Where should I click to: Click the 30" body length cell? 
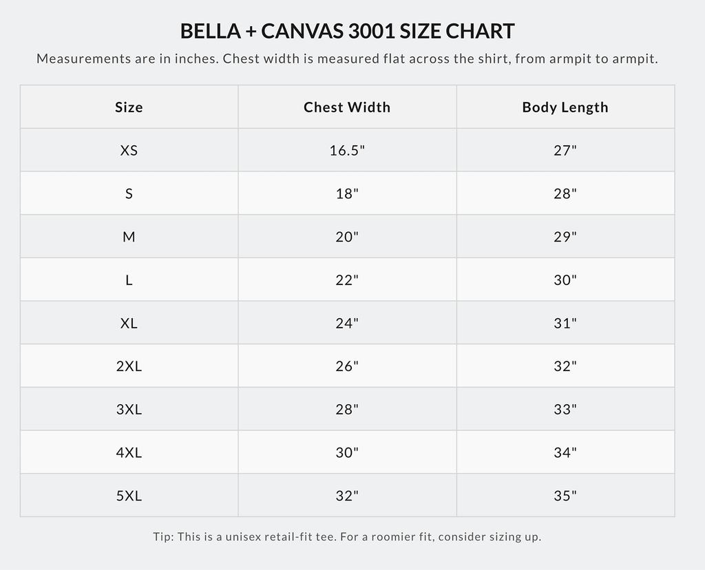pos(566,279)
